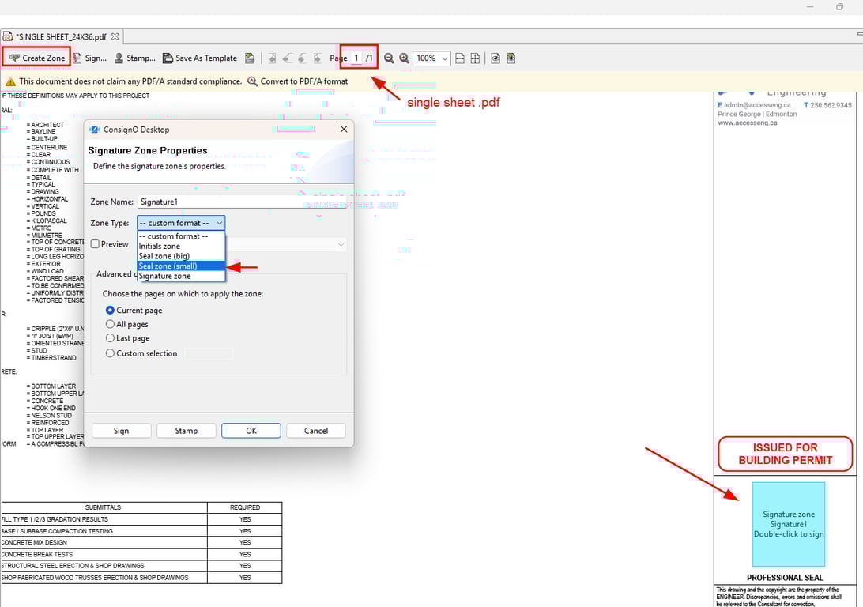Select '-- custom format --' list option
The image size is (863, 607).
[181, 236]
